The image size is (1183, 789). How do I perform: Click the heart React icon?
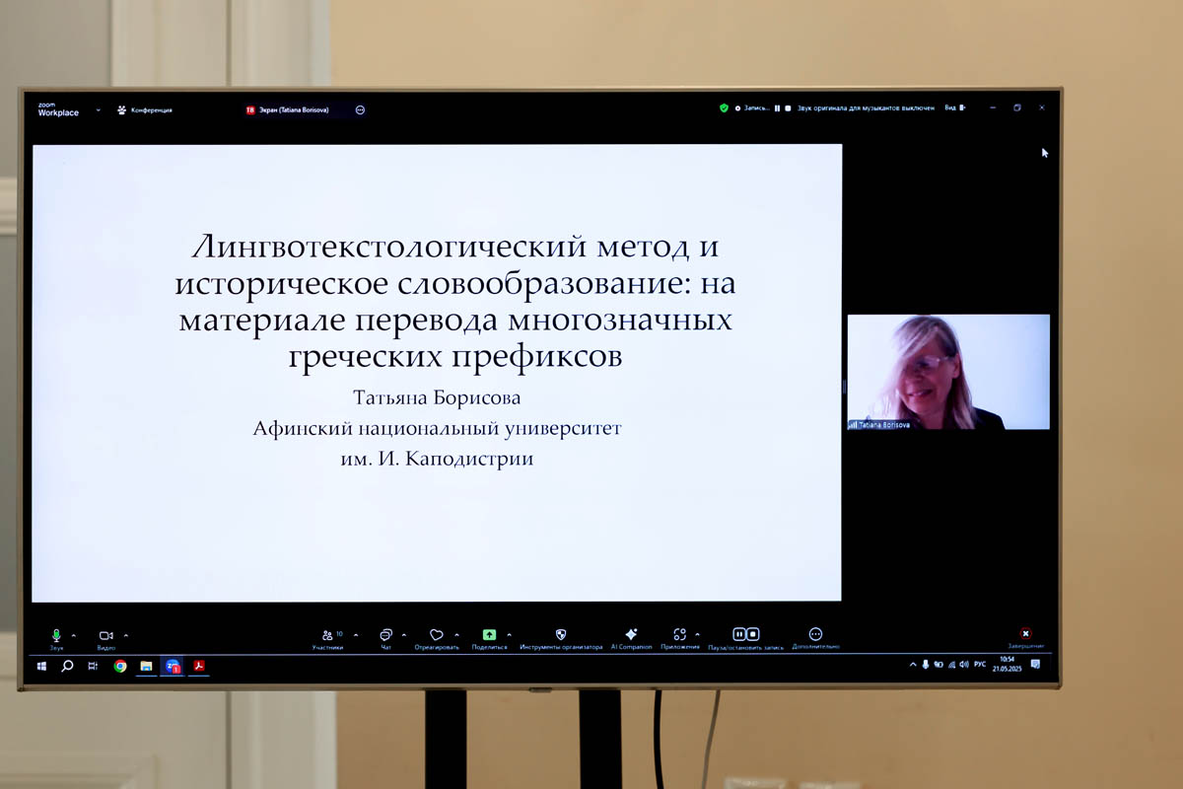[436, 635]
